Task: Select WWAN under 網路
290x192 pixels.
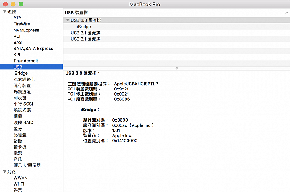Action: 21,178
